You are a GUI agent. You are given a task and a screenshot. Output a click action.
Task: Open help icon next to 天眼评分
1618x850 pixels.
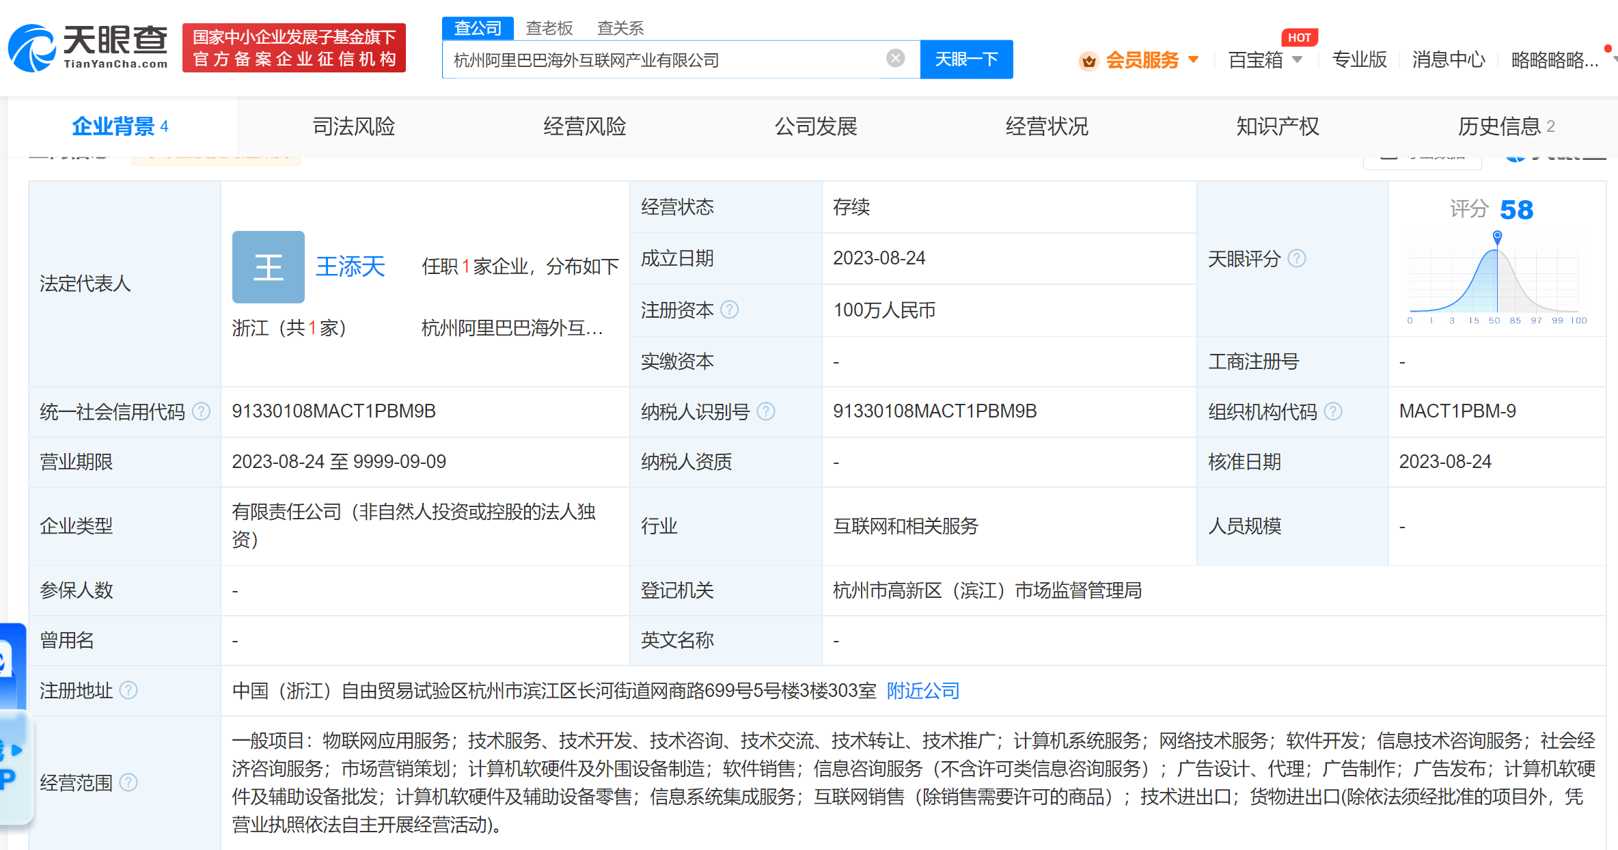pyautogui.click(x=1297, y=258)
